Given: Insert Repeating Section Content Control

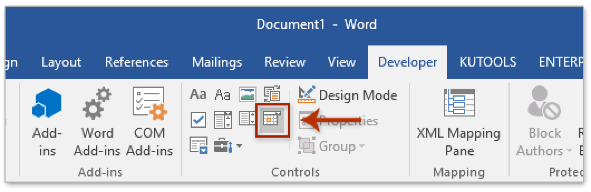Looking at the screenshot, I should [199, 145].
